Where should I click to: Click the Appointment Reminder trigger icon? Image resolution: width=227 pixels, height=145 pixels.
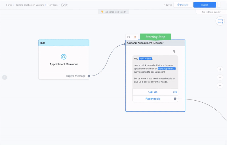coord(64,57)
